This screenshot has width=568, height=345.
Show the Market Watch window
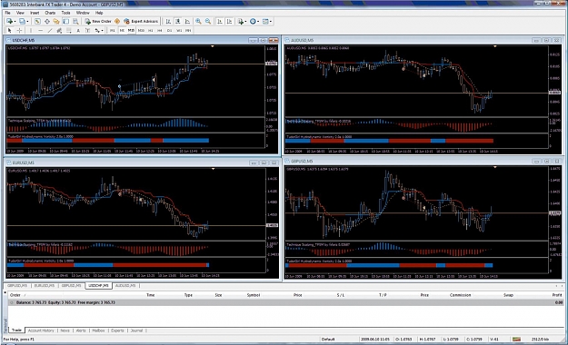point(37,22)
